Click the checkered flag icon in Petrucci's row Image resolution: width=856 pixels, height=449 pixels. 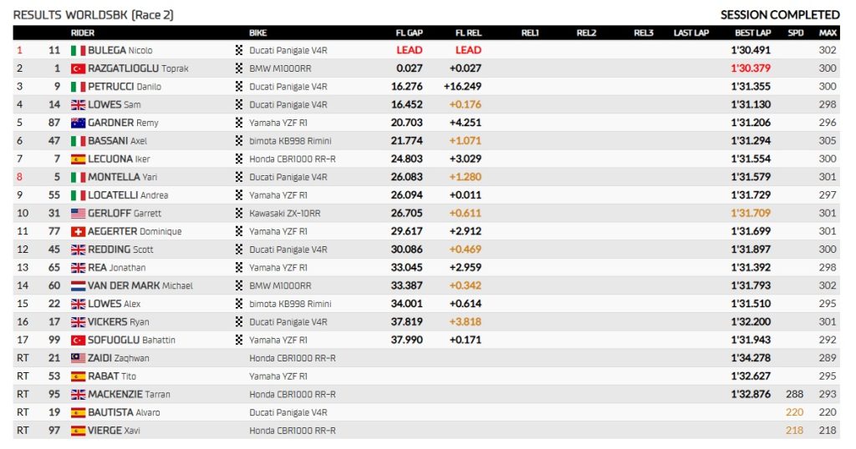[x=240, y=87]
